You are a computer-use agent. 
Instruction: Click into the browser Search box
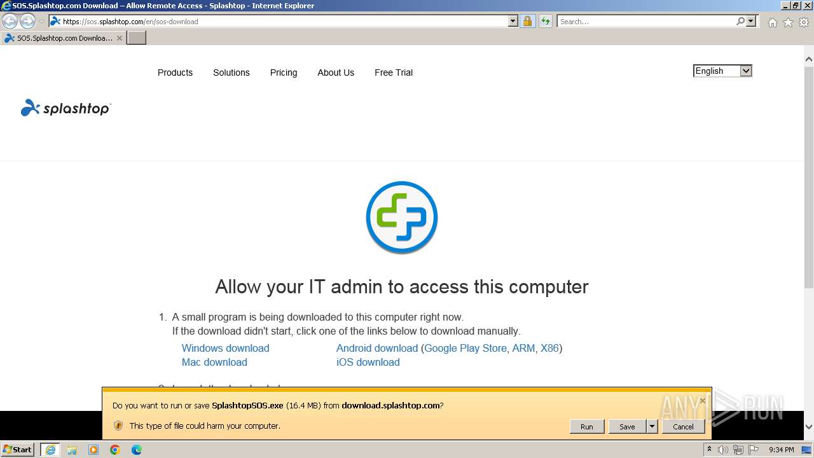coord(646,22)
